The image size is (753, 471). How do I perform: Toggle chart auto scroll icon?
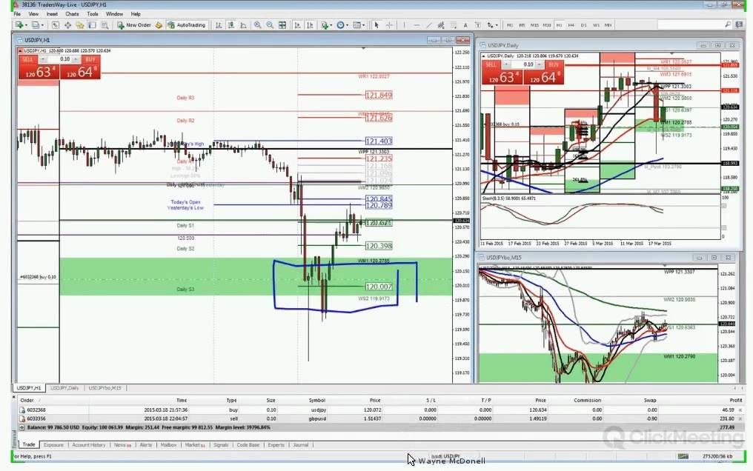tap(297, 25)
